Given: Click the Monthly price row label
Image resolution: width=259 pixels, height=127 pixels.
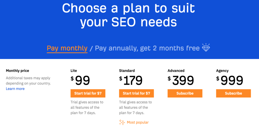Looking at the screenshot, I should [x=17, y=71].
